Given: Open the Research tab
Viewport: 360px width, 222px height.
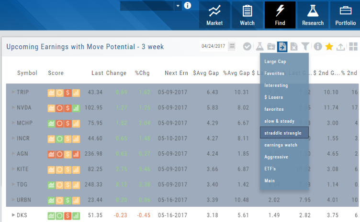Looking at the screenshot, I should pos(313,15).
